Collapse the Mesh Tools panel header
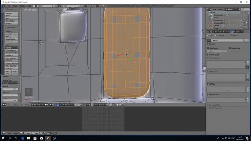The width and height of the screenshot is (251, 141). click(x=10, y=27)
